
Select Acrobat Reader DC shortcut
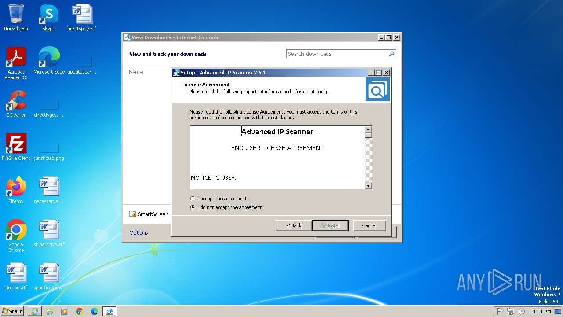(x=16, y=63)
